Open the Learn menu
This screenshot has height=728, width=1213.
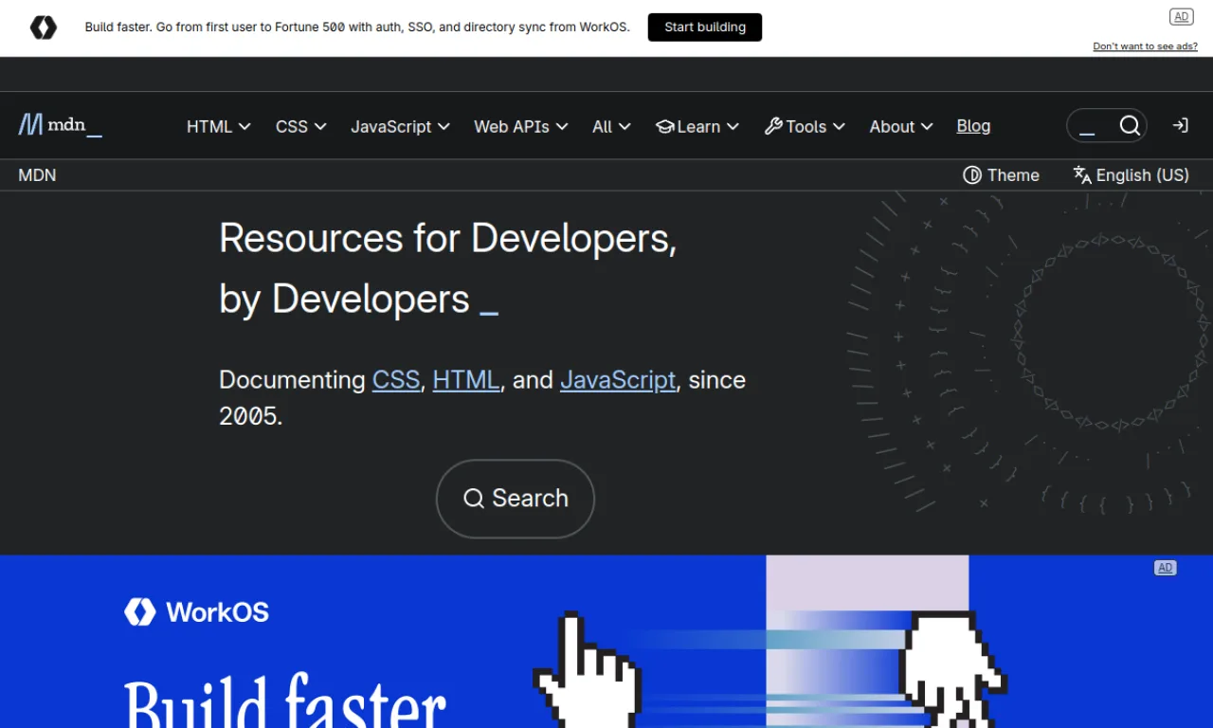tap(697, 126)
